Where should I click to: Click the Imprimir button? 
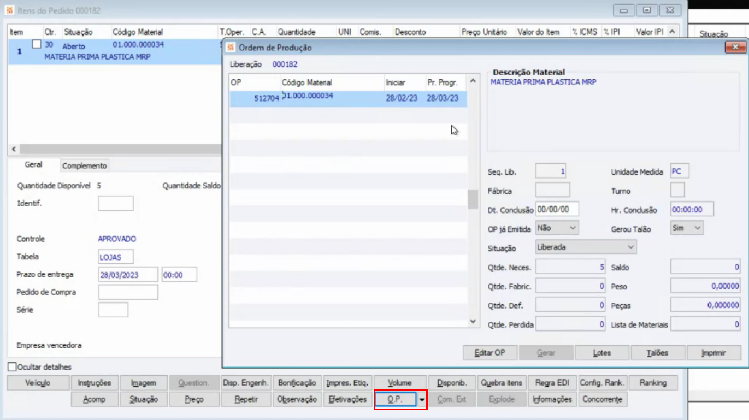pyautogui.click(x=714, y=353)
